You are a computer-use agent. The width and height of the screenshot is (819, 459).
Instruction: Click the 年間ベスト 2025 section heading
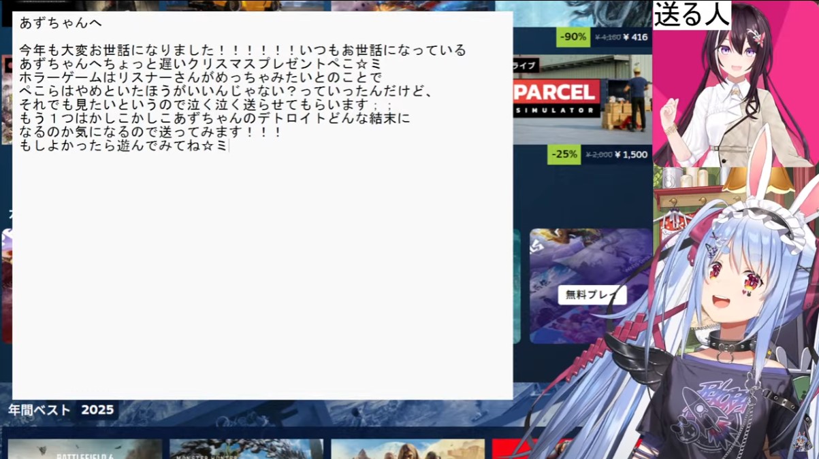click(61, 410)
